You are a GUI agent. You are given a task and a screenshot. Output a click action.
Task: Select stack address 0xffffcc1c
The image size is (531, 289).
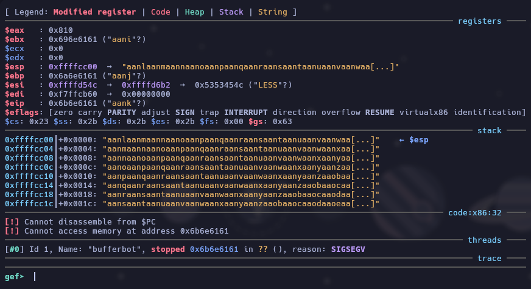[x=29, y=203]
